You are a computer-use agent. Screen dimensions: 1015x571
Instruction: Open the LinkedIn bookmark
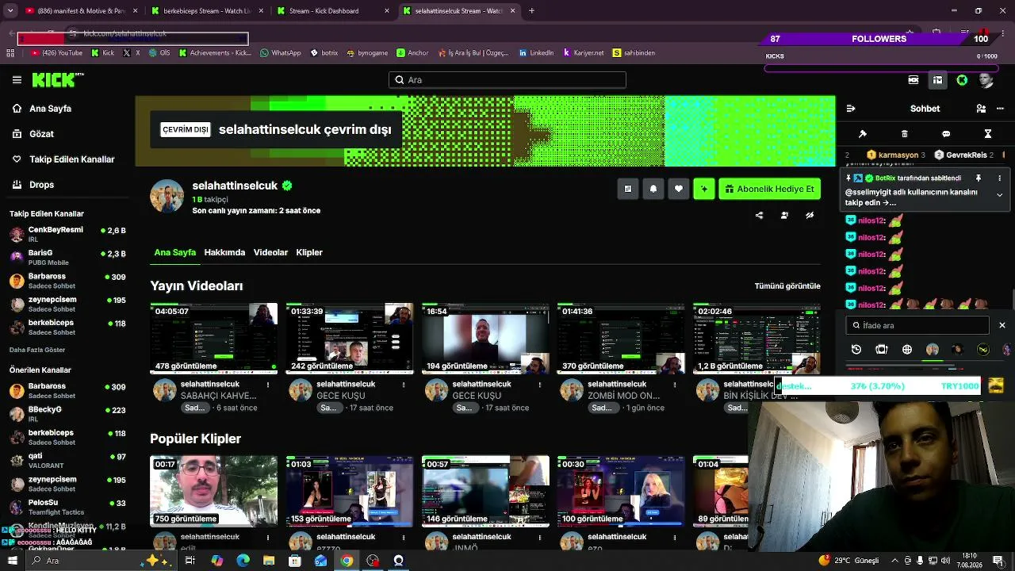click(536, 53)
